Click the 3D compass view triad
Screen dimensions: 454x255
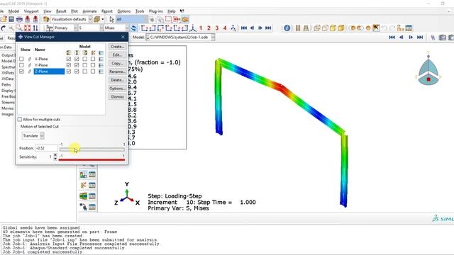[x=428, y=70]
